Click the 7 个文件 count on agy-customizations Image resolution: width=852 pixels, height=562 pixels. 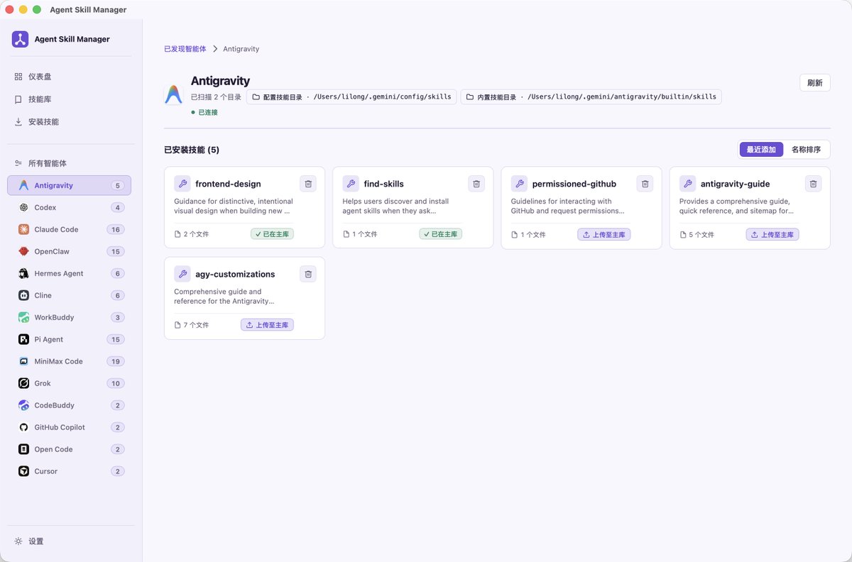coord(192,325)
